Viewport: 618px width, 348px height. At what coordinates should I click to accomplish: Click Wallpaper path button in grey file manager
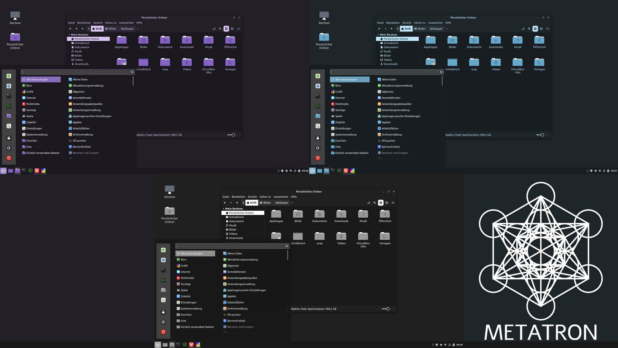pos(282,203)
